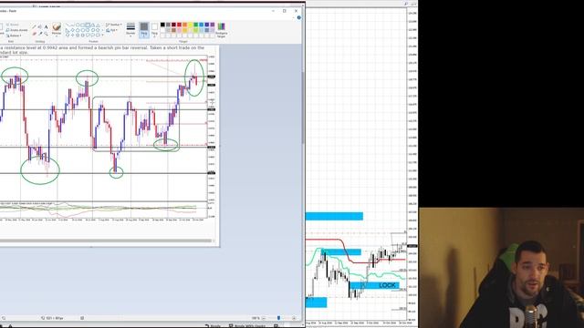
Task: Choose the orange color swatch
Action: pos(184,25)
